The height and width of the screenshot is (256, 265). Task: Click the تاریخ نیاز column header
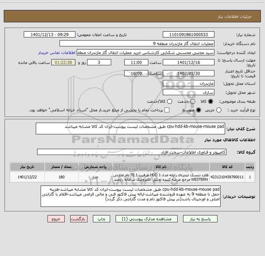[27, 167]
